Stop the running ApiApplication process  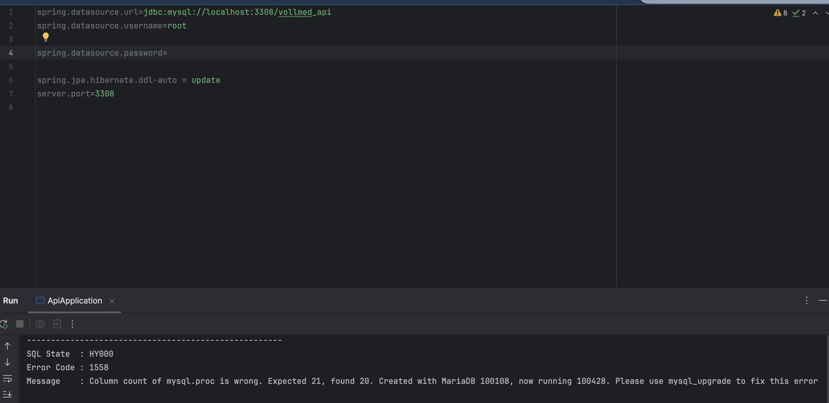[19, 324]
